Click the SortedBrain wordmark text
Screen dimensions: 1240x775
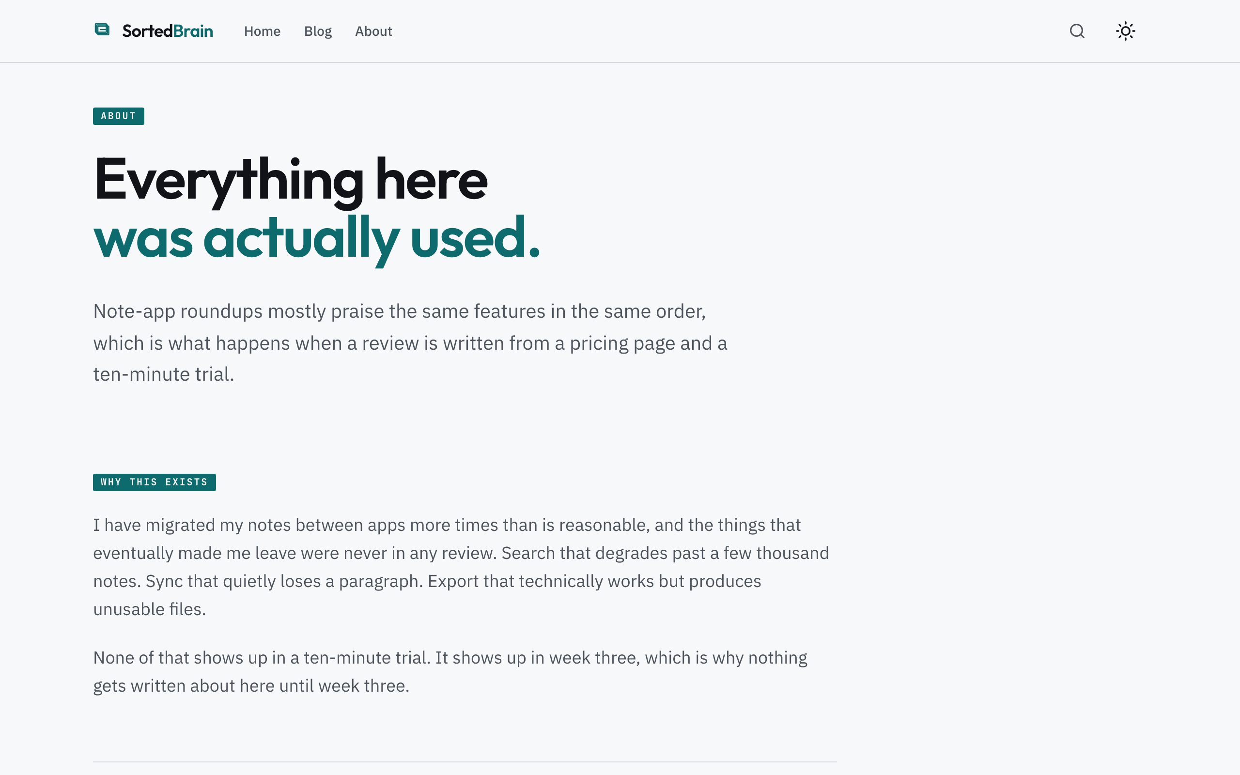pyautogui.click(x=168, y=31)
